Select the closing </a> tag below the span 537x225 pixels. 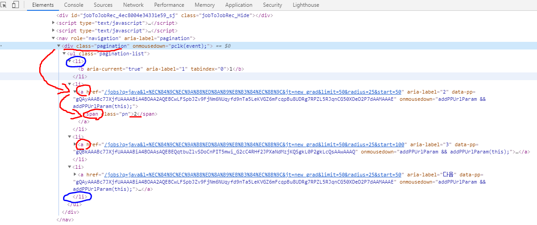point(84,121)
